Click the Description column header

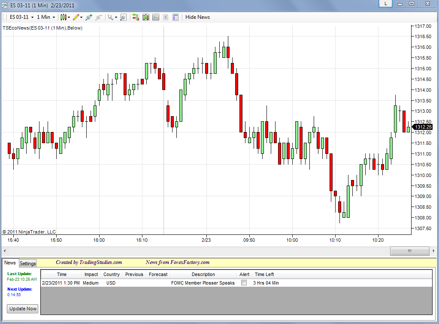point(203,274)
